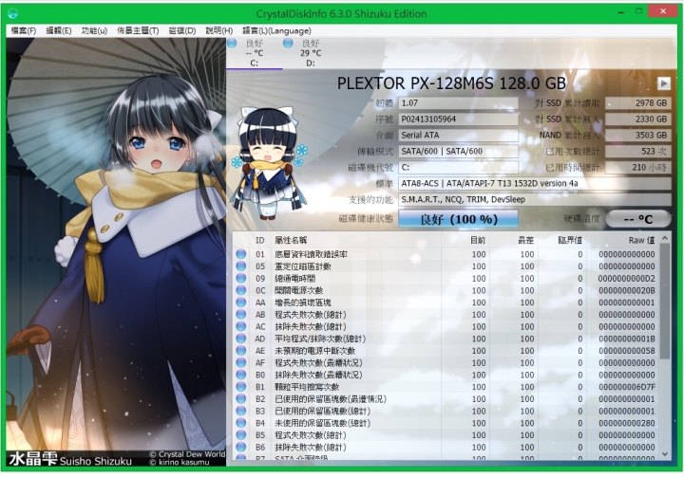Click raw value 000000000280
The image size is (684, 477).
(x=627, y=423)
